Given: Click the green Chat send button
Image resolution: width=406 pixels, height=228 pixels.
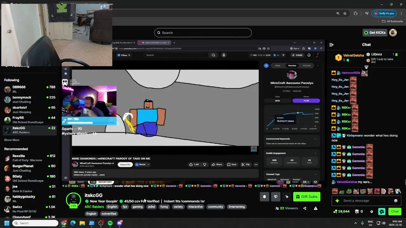Looking at the screenshot, I should pyautogui.click(x=395, y=212).
